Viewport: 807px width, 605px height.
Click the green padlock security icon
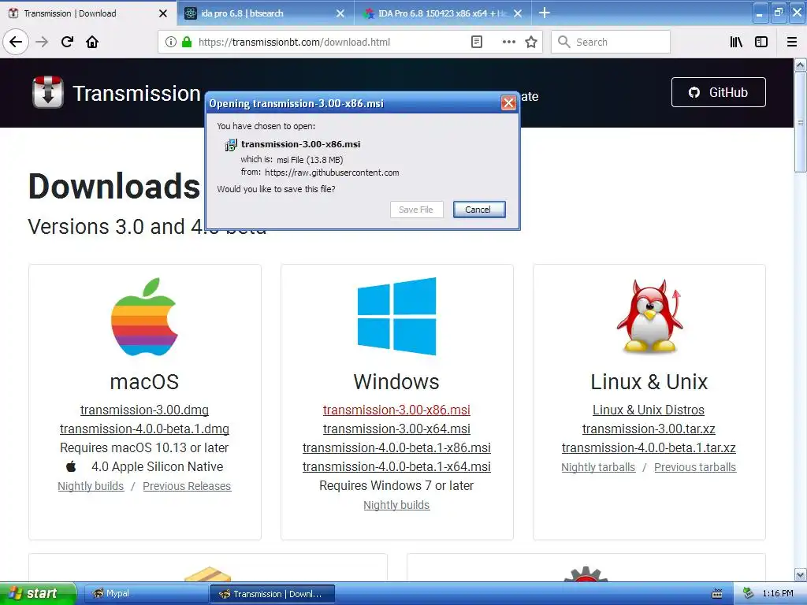pos(187,43)
